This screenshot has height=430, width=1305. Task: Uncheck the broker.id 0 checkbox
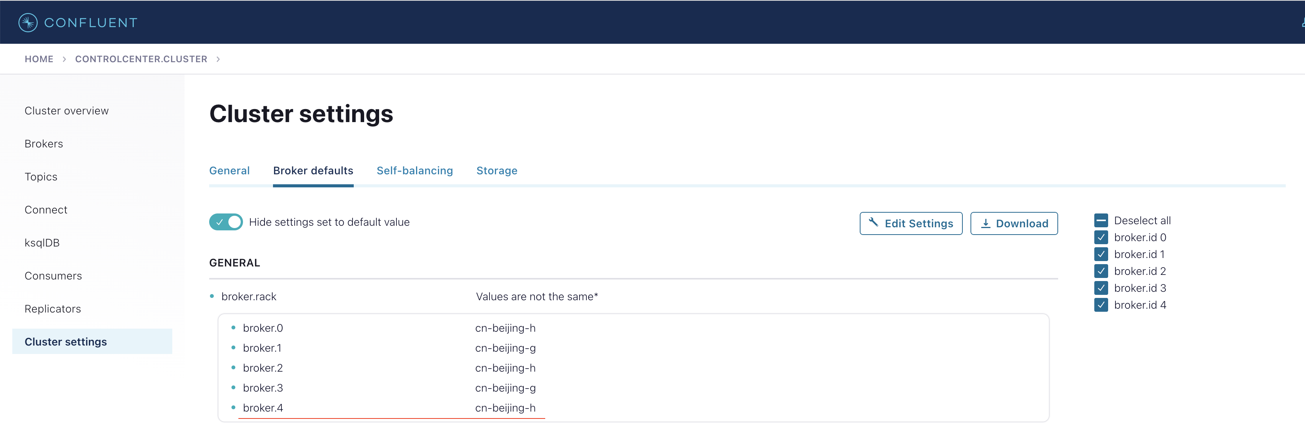(x=1100, y=237)
